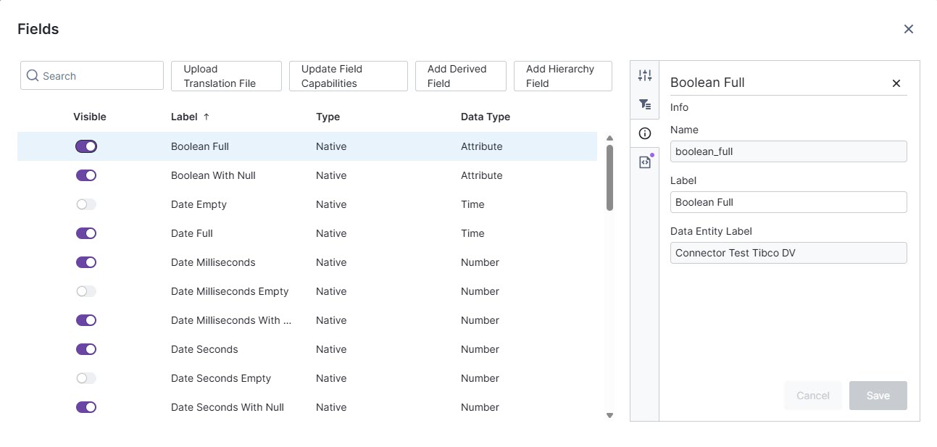Click the Name field boolean_full
937x447 pixels.
(x=788, y=151)
